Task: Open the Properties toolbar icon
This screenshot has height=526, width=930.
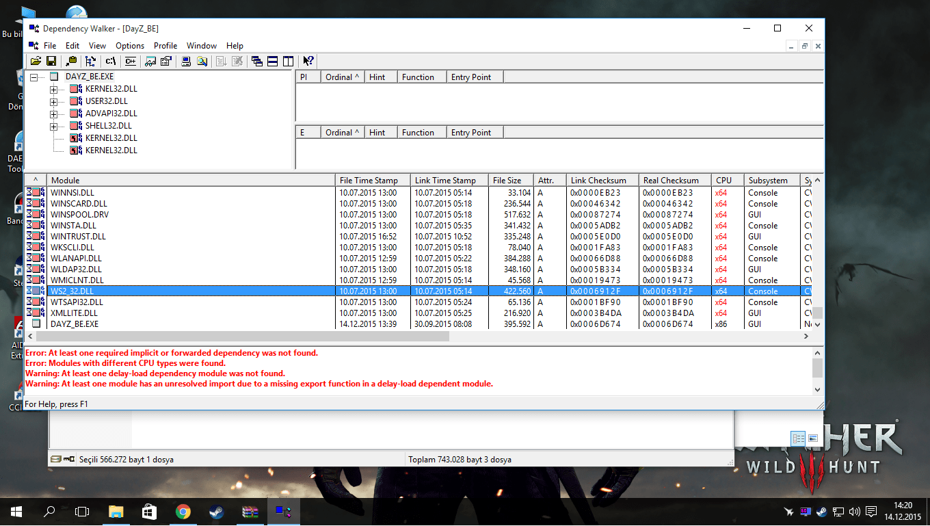Action: click(x=165, y=62)
